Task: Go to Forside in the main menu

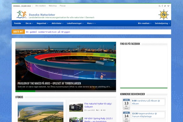Action: (x=17, y=23)
